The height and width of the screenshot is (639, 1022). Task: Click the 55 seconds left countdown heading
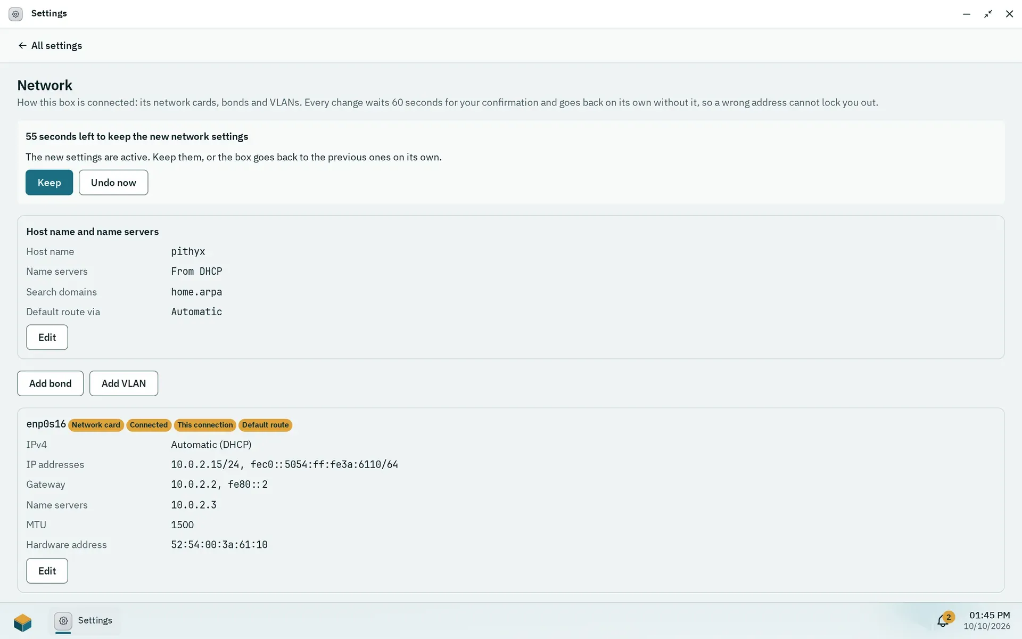tap(137, 136)
